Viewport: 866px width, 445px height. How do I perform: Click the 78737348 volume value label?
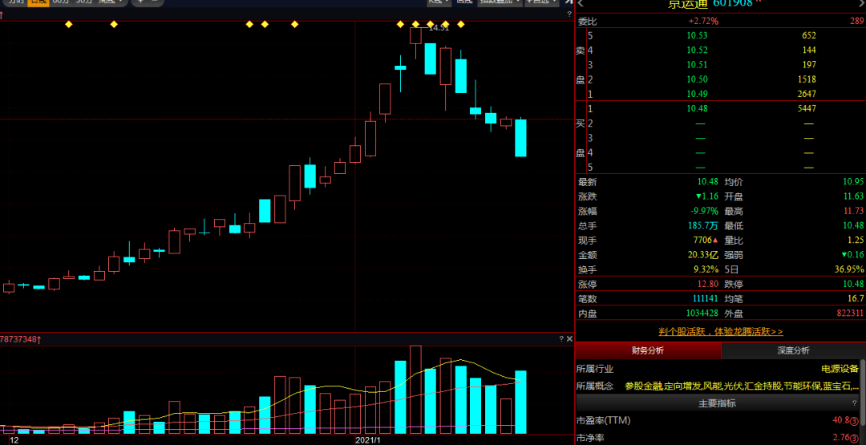[x=18, y=338]
